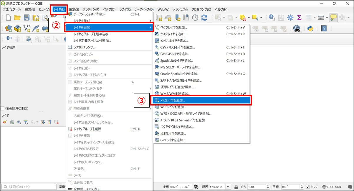Toggle the scale lock padlock icon

[236, 187]
